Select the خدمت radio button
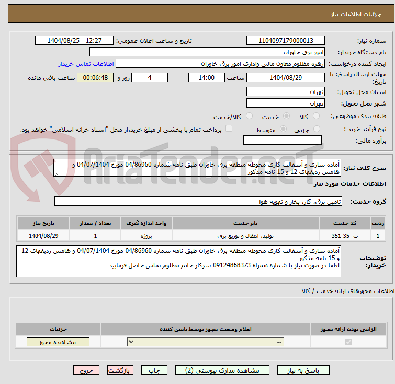Screen dimensions: 395x384 click(286, 116)
